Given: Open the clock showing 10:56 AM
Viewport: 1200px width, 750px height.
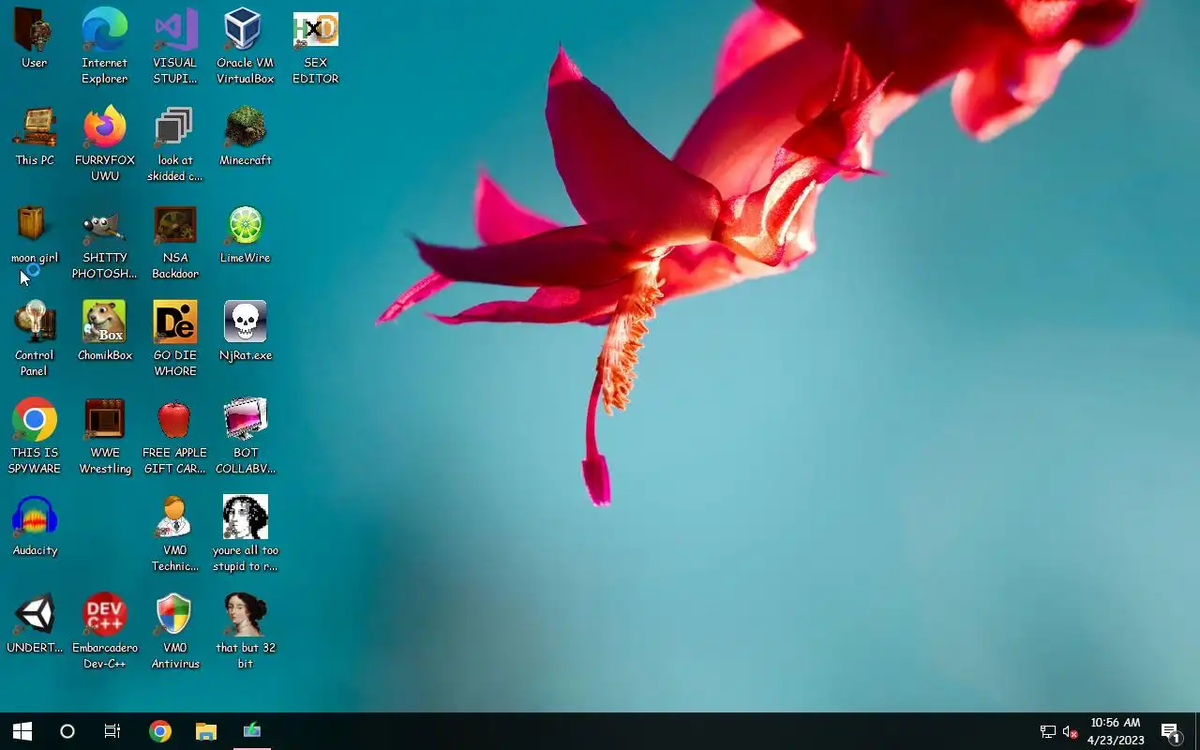Looking at the screenshot, I should pyautogui.click(x=1116, y=731).
